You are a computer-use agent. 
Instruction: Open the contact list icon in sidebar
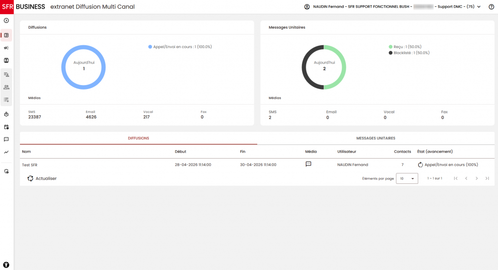click(6, 74)
